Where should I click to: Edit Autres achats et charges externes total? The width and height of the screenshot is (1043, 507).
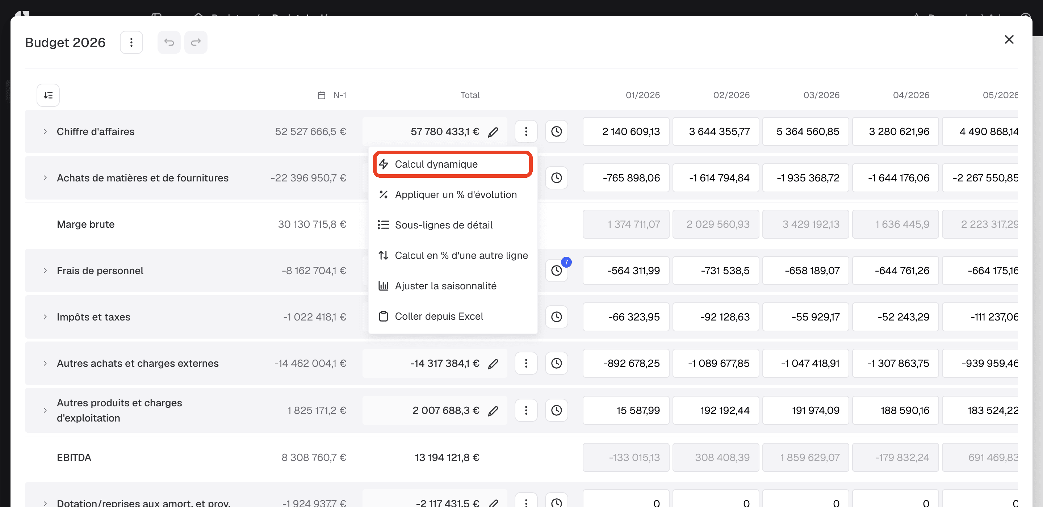pos(493,364)
